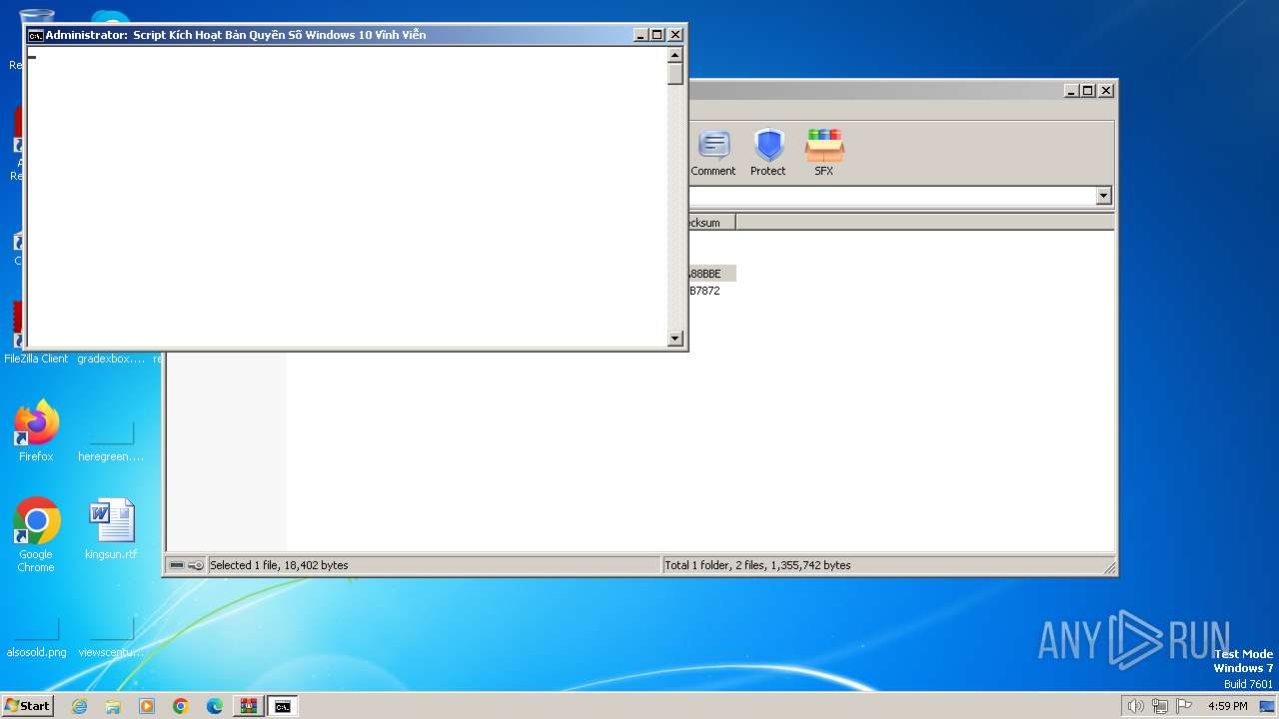This screenshot has width=1279, height=719.
Task: Launch Chrome from the taskbar
Action: (x=181, y=706)
